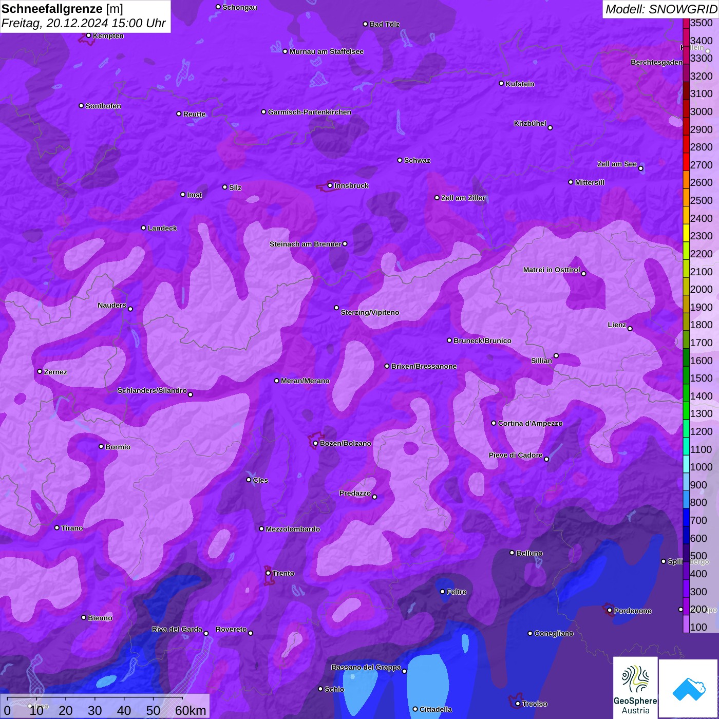Click the Garmisch-Partenkirchen label
This screenshot has width=719, height=719.
point(310,112)
